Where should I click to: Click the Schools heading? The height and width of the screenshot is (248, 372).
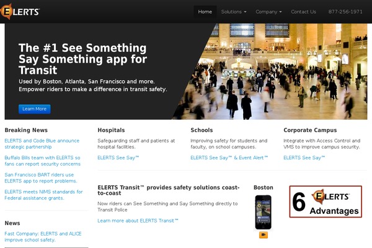tap(201, 130)
